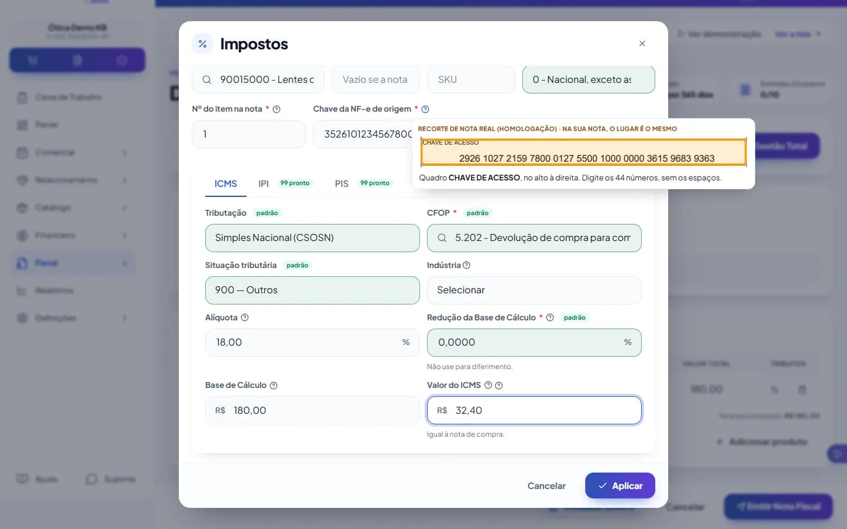
Task: Expand Situação tributária dropdown 900 — Outros
Action: 312,290
